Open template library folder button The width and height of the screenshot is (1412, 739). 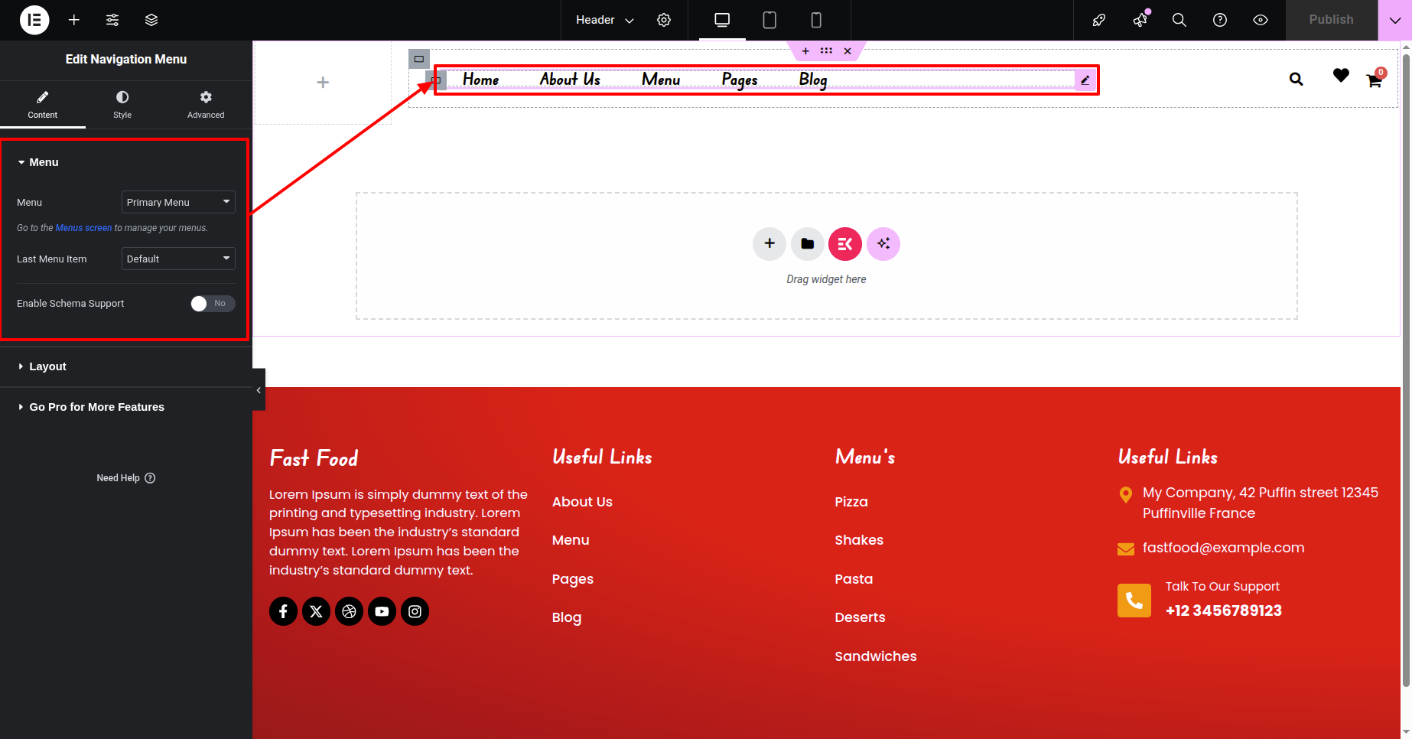click(x=808, y=244)
